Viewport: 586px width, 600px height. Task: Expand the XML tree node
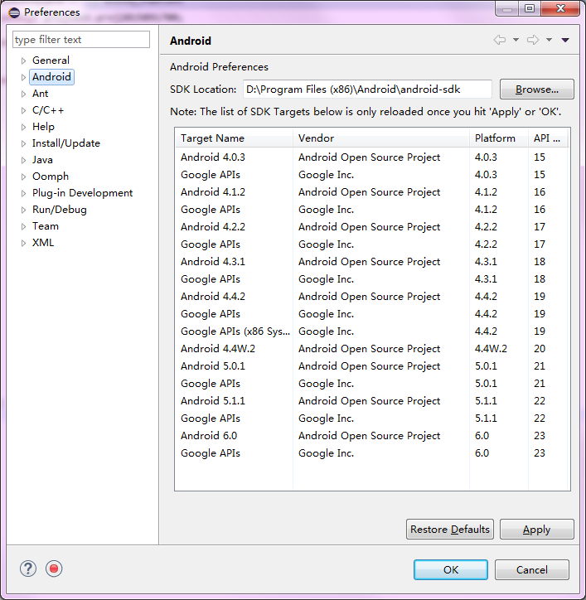[x=23, y=243]
